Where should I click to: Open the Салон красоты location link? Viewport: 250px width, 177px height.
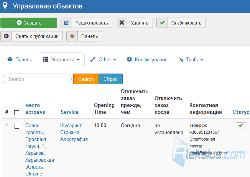39,149
